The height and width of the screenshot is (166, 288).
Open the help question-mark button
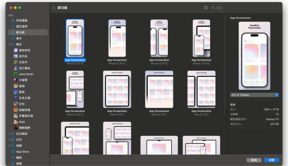coord(206,8)
